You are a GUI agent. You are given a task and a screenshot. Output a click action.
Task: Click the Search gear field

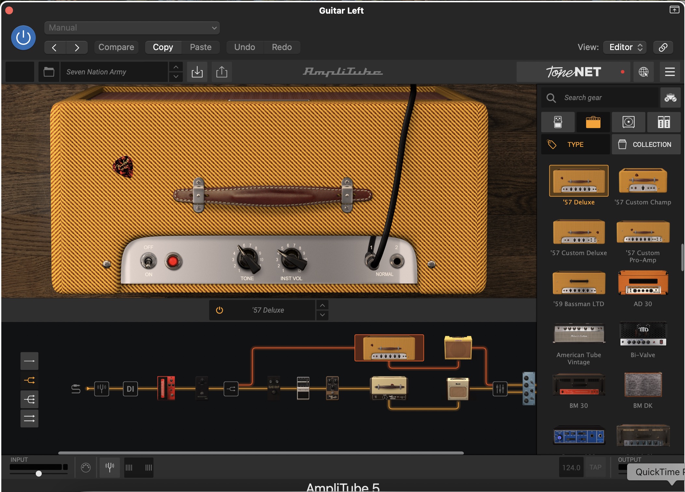600,97
